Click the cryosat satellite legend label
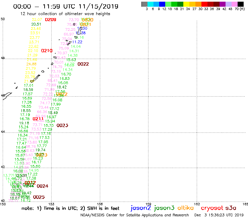248x218 pixels. pos(212,208)
